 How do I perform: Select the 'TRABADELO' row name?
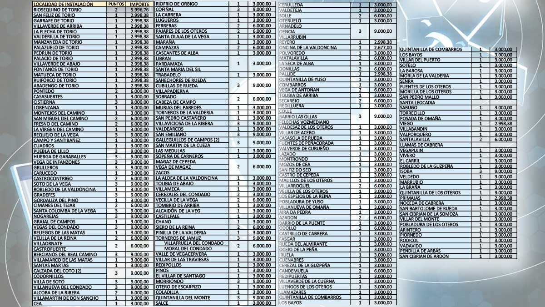(x=169, y=75)
